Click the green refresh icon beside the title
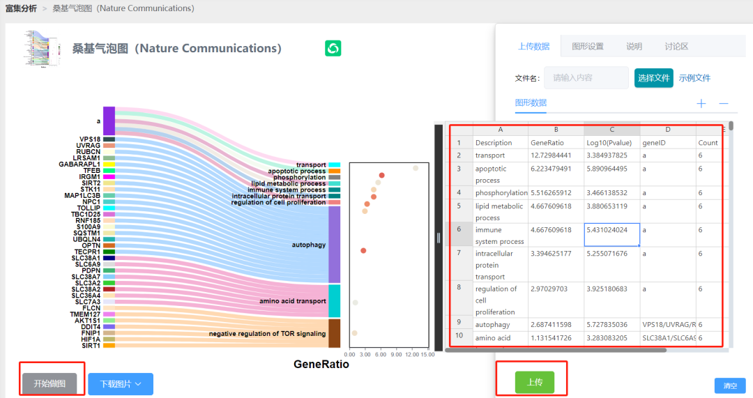Viewport: 753px width, 398px height. [333, 48]
